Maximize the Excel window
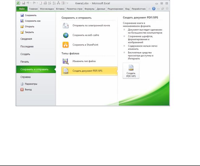 [x=162, y=3]
